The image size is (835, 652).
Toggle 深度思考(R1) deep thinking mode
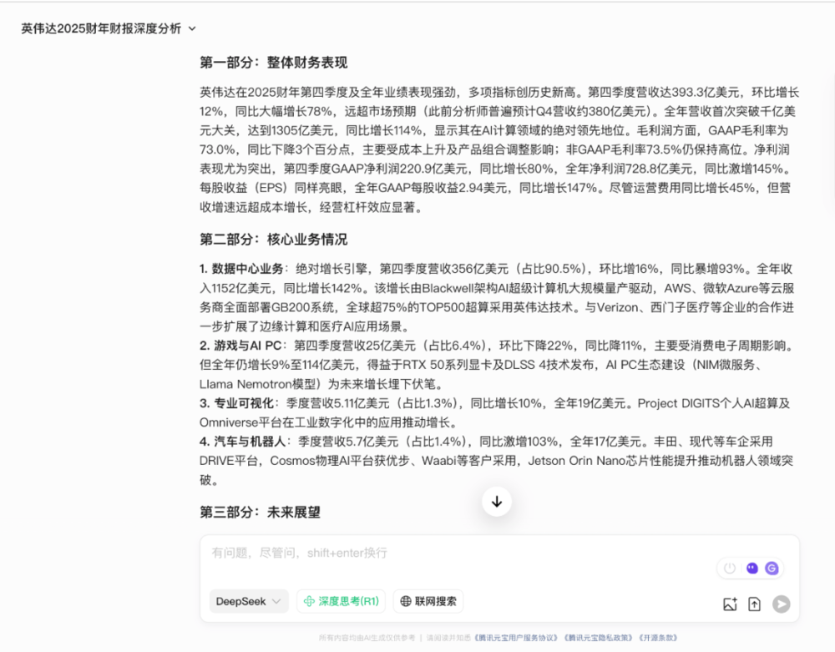click(342, 601)
